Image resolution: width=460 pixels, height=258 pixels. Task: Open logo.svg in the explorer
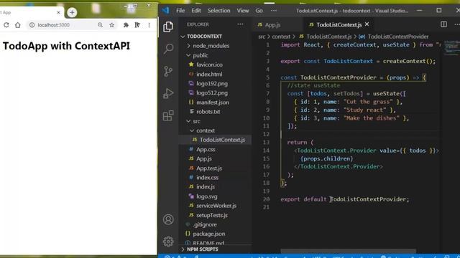click(x=206, y=196)
